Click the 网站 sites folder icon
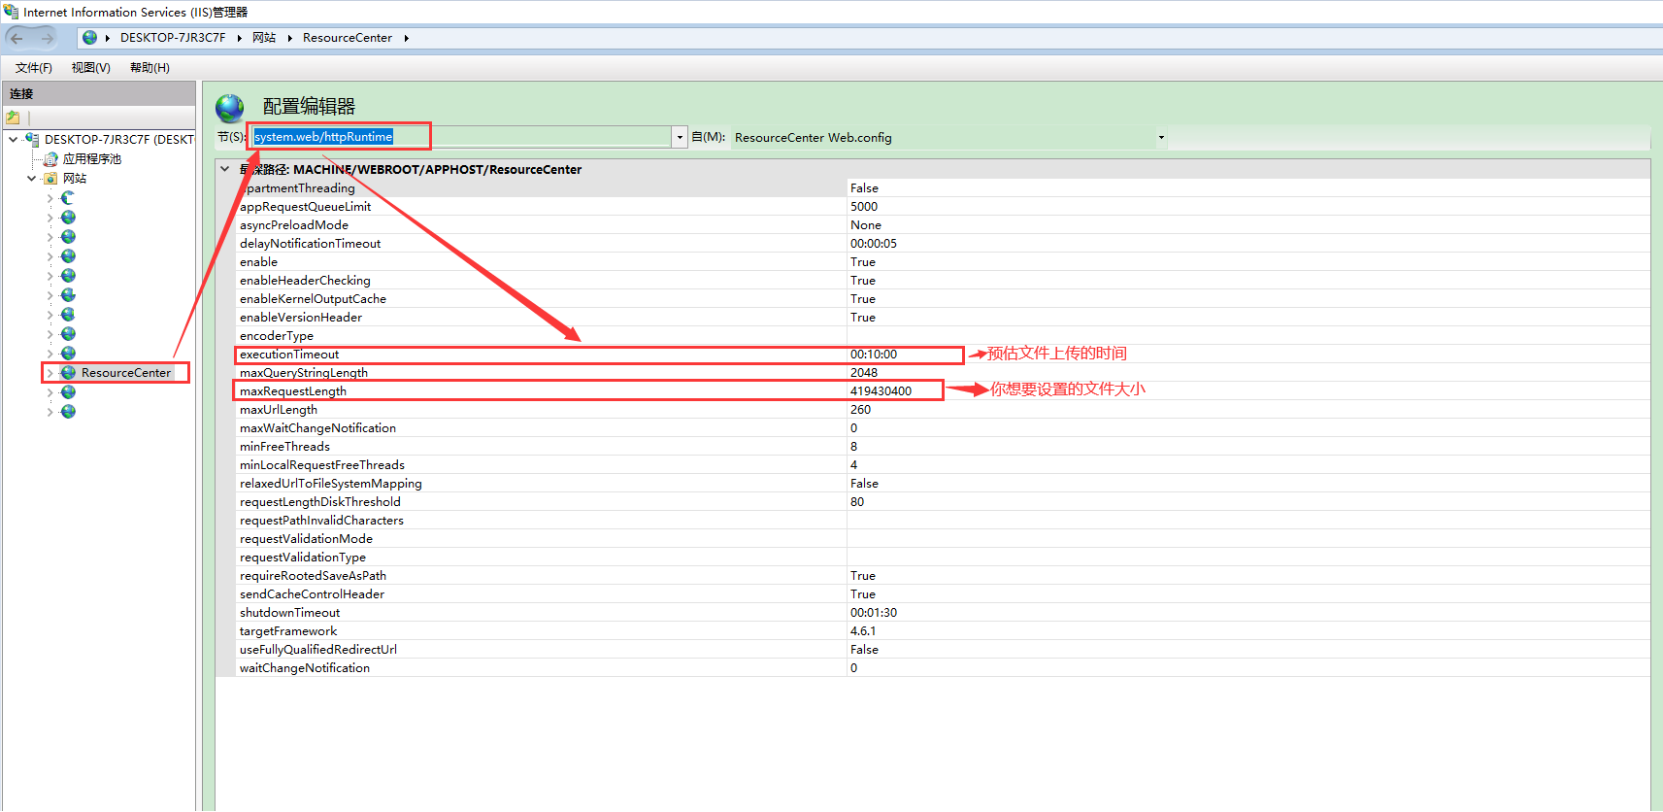The width and height of the screenshot is (1663, 812). click(50, 179)
